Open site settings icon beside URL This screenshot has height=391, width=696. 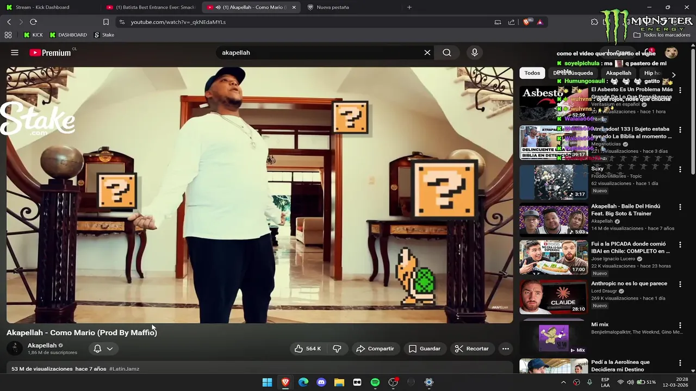[x=122, y=22]
